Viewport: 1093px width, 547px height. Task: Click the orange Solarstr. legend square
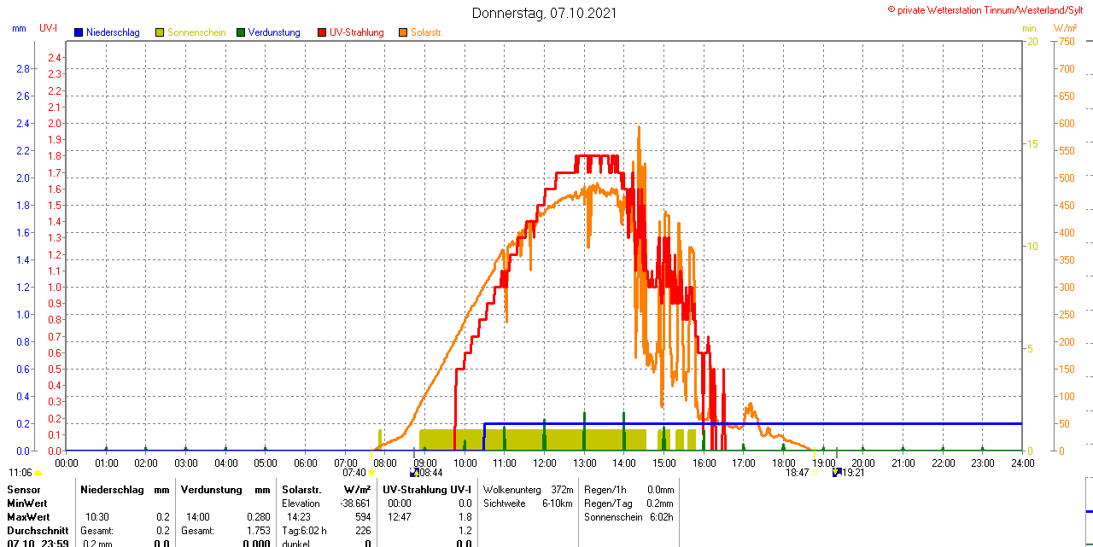[403, 32]
